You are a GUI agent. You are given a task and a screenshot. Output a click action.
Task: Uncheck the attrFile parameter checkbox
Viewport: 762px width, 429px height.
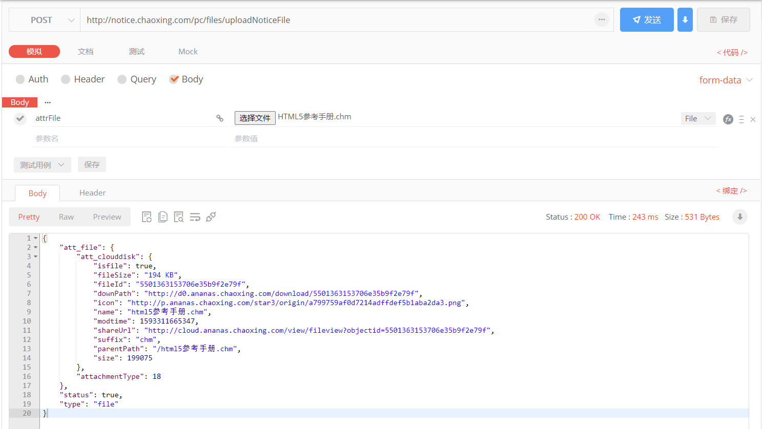20,119
